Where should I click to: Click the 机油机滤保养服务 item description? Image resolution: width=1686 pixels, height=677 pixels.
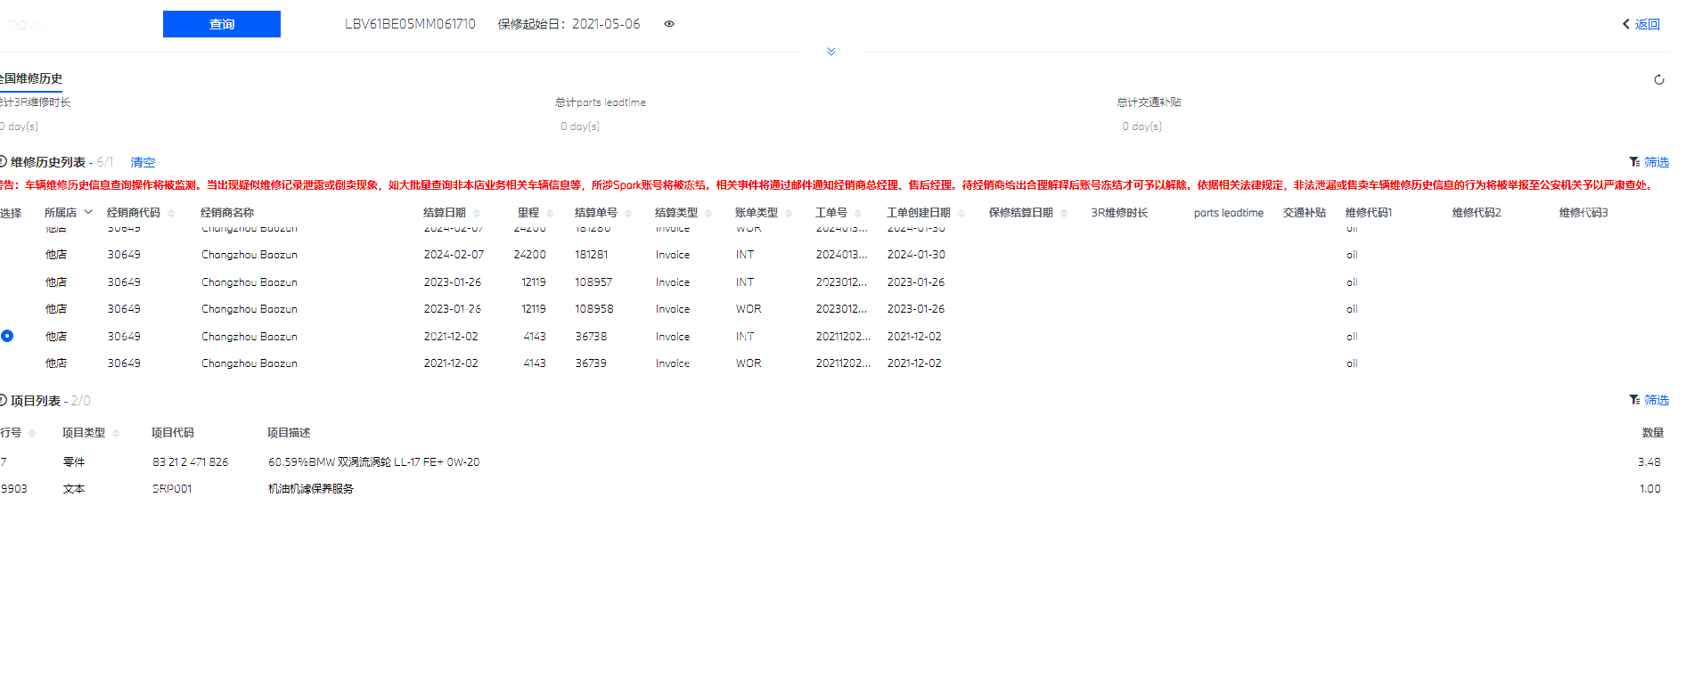click(311, 488)
